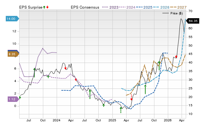Click the red dashed down-arrow surprise marker
Image resolution: width=205 pixels, height=122 pixels.
pos(131,97)
